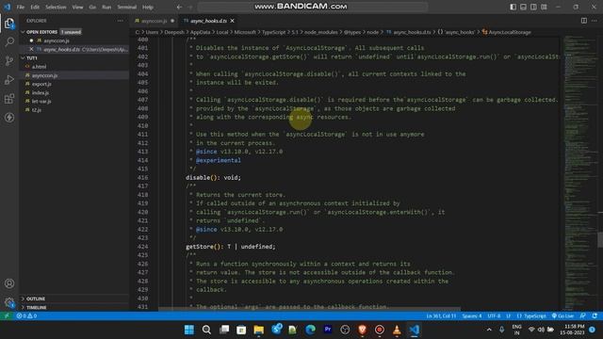603x339 pixels.
Task: Open let-var.js in the file tree
Action: 74,101
